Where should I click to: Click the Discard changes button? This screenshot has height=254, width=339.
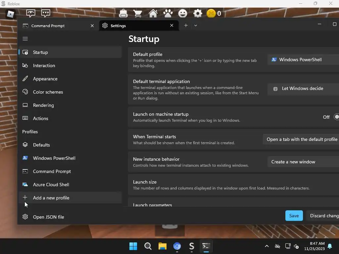[323, 216]
